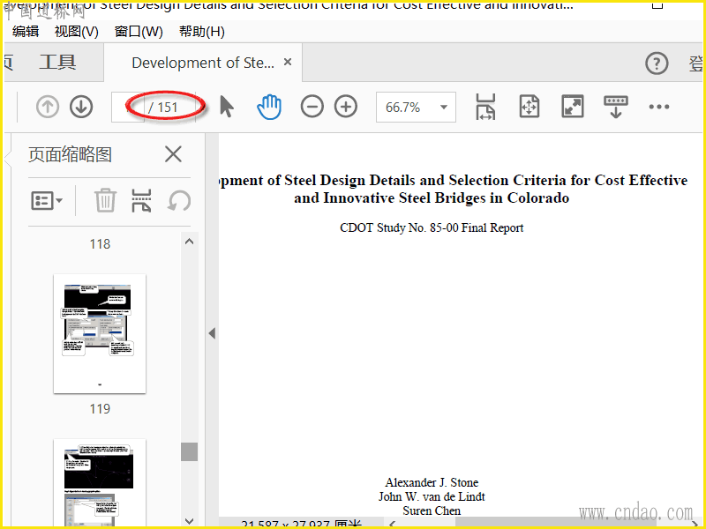Click thumbnail label 118
The image size is (706, 529).
click(x=100, y=244)
